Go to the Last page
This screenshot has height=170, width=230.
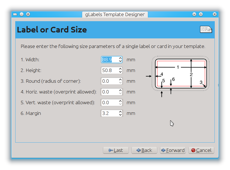(x=116, y=150)
